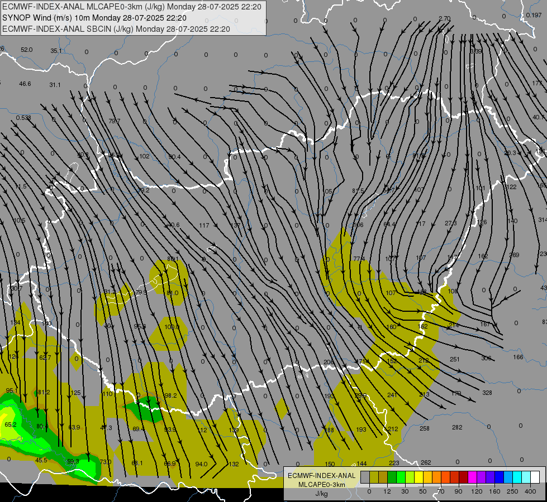
Task: Click the map value '62.7'
Action: pyautogui.click(x=45, y=358)
